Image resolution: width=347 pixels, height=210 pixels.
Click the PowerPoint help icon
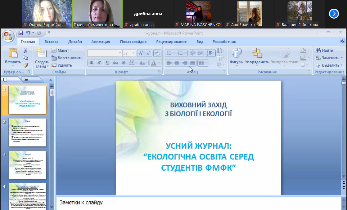(x=343, y=41)
